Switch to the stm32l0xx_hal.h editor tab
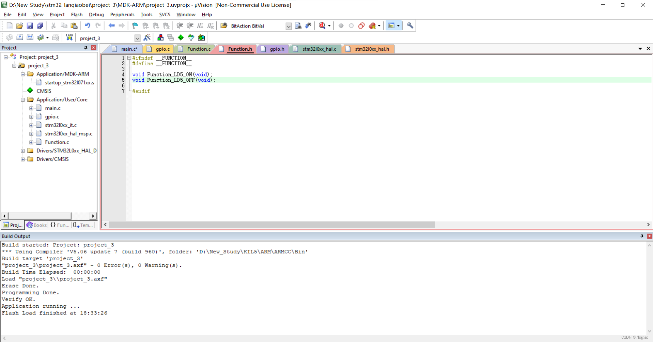The width and height of the screenshot is (653, 342). tap(368, 49)
